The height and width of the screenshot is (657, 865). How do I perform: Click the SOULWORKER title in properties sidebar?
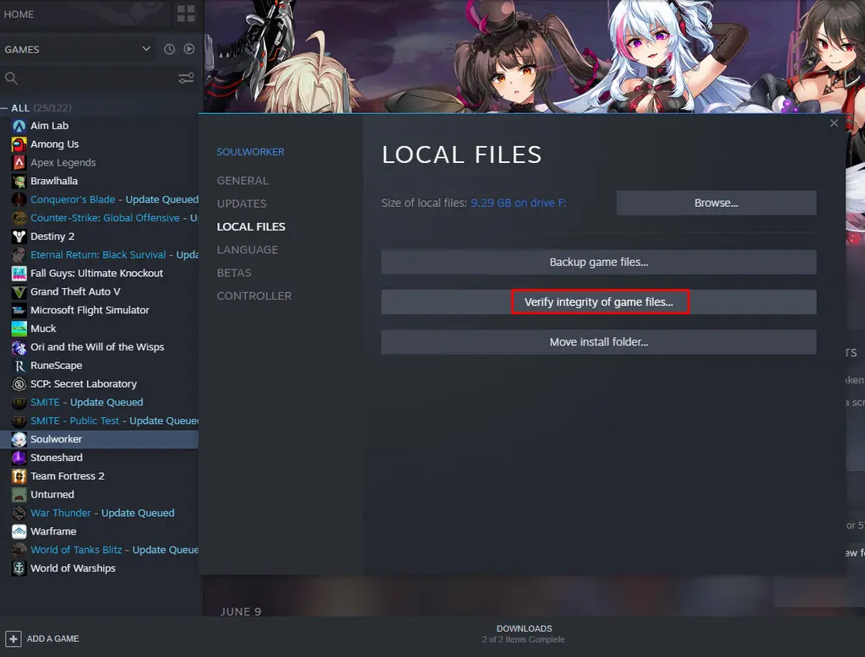click(250, 152)
